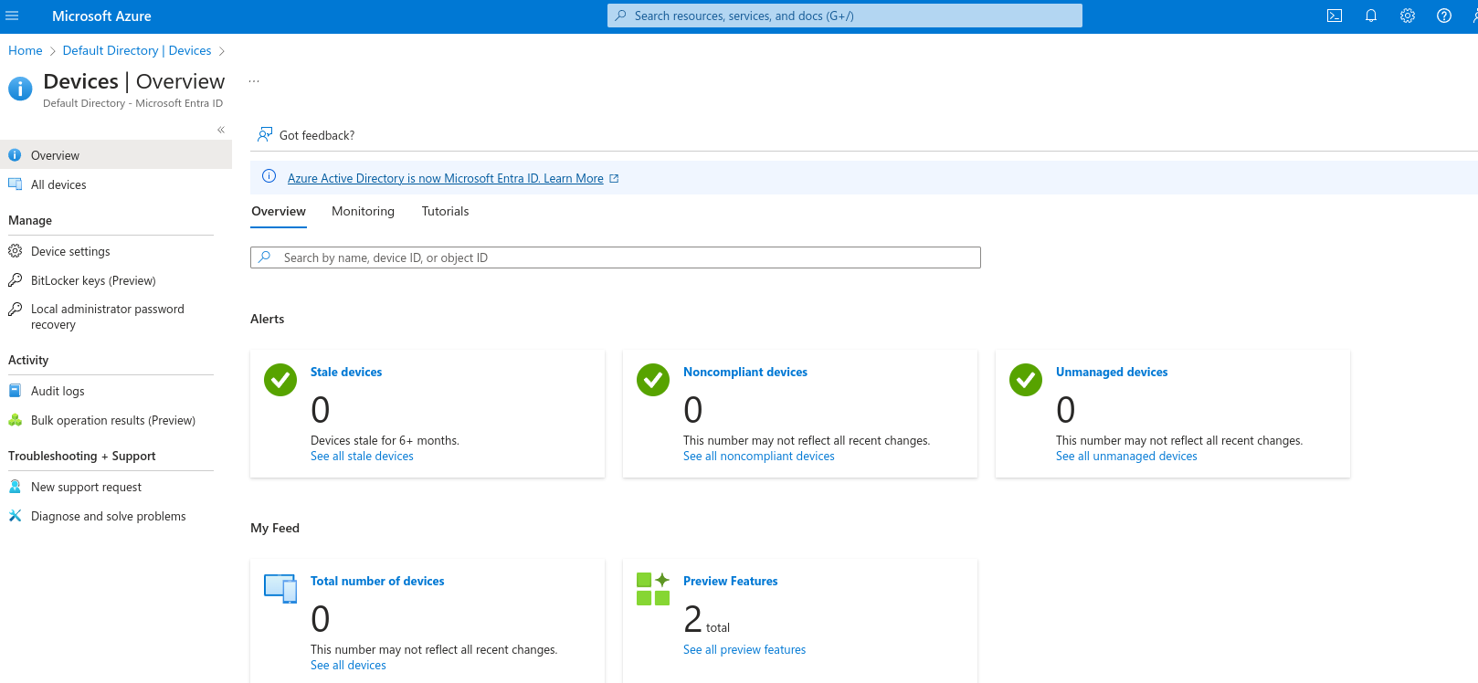Switch to the Tutorials tab
This screenshot has width=1478, height=683.
tap(445, 211)
